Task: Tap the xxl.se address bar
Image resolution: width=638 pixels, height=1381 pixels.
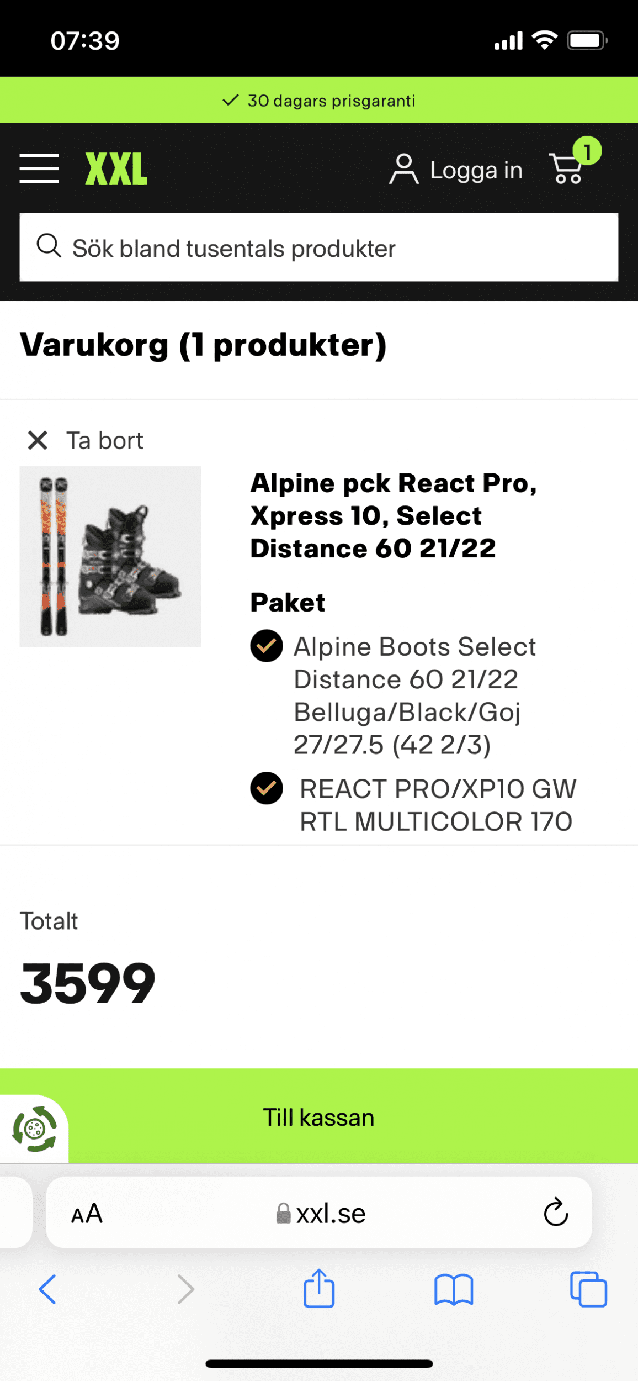Action: (320, 1214)
